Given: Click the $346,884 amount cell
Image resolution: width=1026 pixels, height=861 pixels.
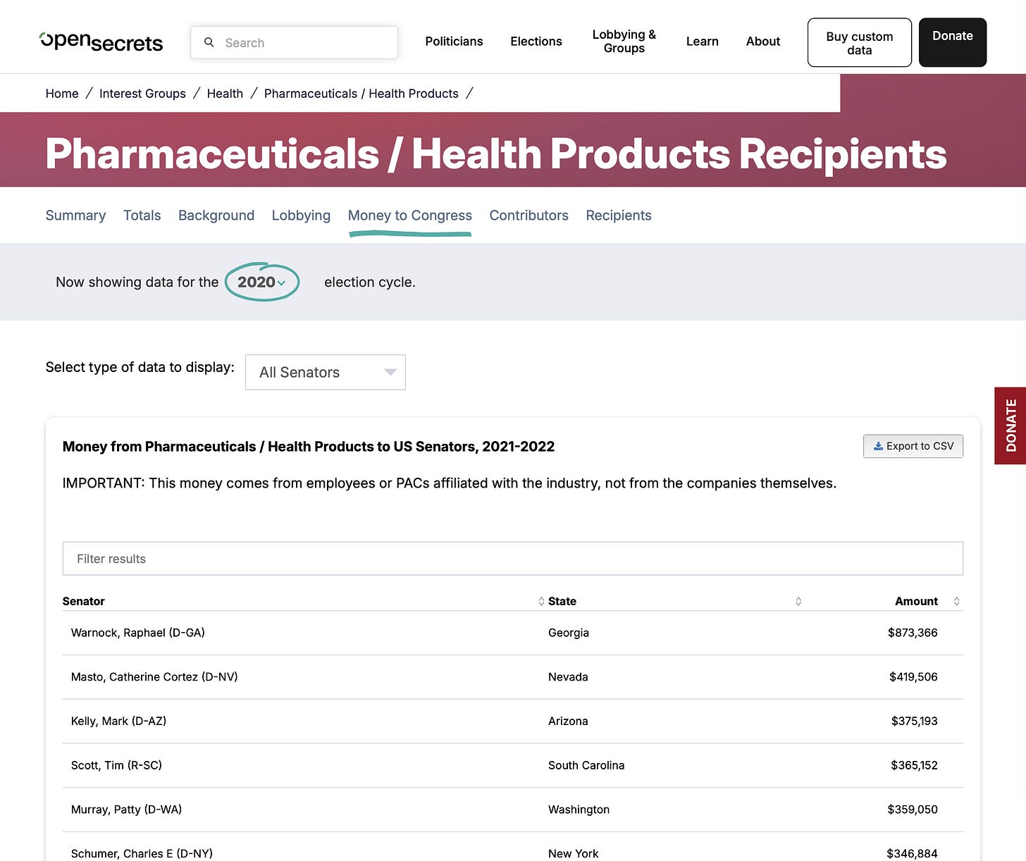Looking at the screenshot, I should [x=912, y=853].
